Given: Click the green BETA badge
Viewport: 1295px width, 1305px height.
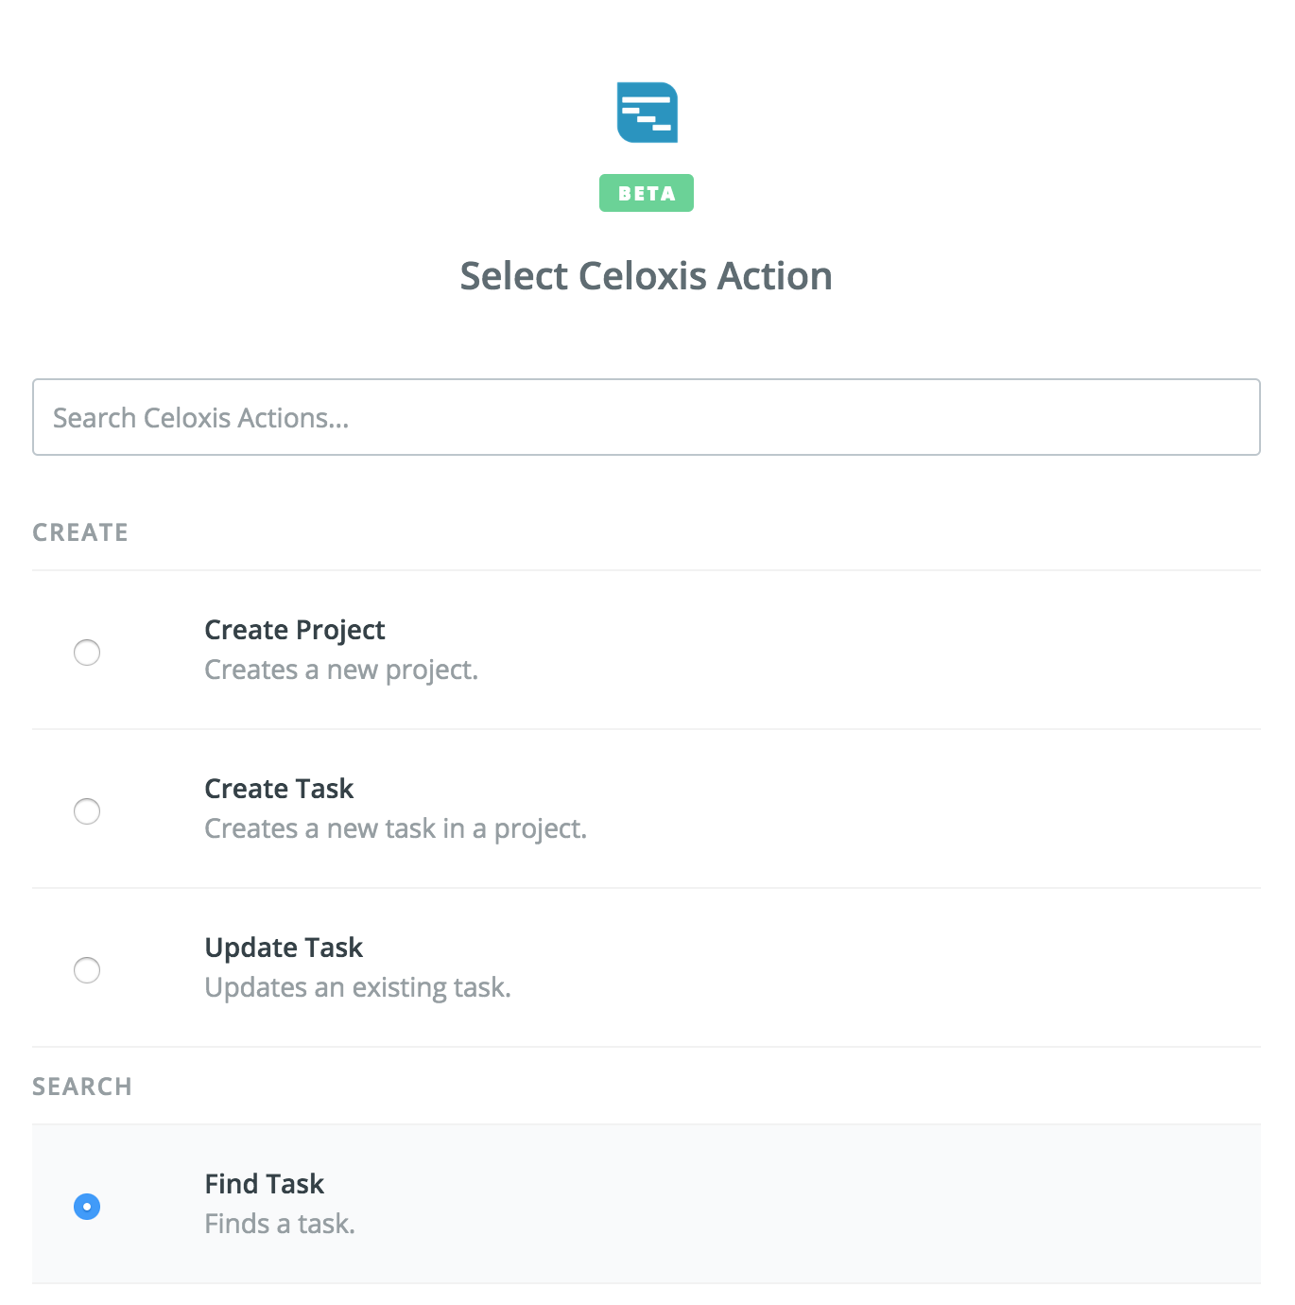Looking at the screenshot, I should pyautogui.click(x=647, y=193).
